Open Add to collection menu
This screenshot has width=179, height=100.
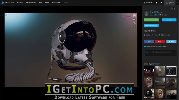151,25
